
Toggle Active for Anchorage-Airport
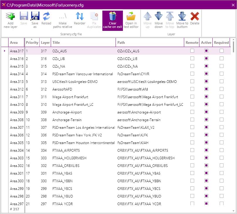click(206, 112)
